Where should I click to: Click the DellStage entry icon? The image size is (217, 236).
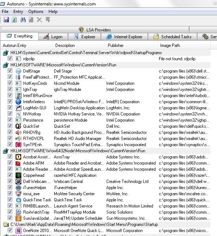[x=18, y=71]
